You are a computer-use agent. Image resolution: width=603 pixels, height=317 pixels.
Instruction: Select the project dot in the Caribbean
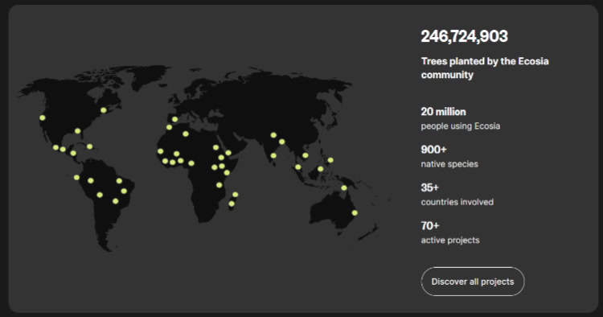coord(89,146)
